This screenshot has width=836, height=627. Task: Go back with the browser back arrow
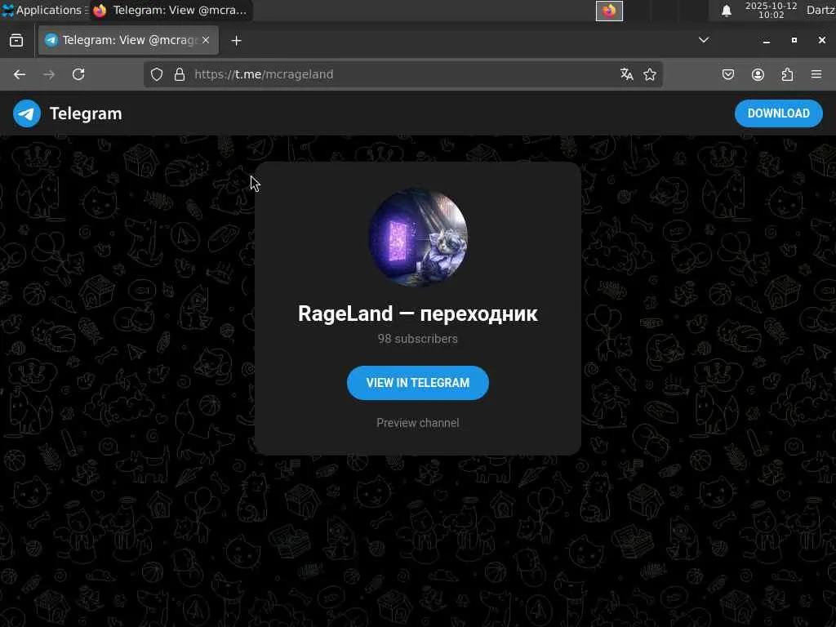point(20,74)
